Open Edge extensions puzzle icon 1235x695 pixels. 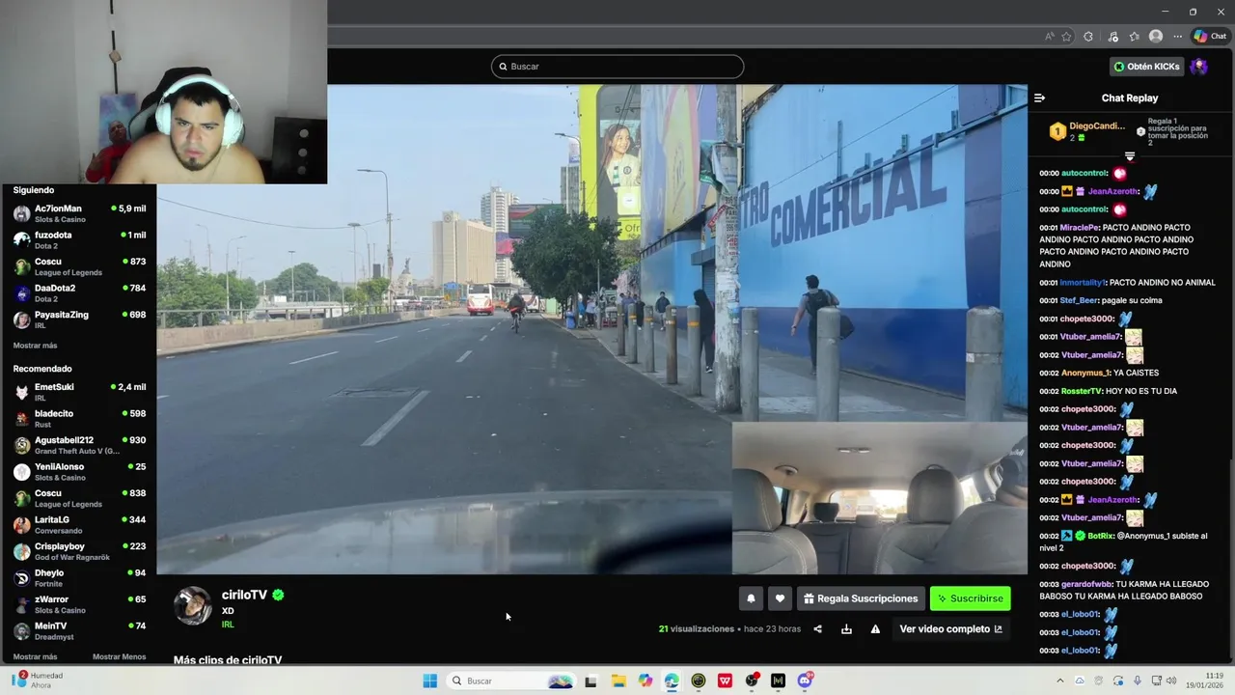1088,37
